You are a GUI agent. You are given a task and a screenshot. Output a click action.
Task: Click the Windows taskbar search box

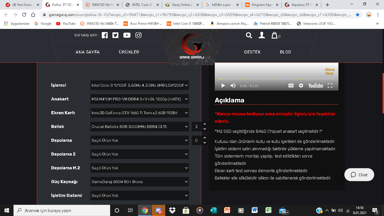(62, 210)
